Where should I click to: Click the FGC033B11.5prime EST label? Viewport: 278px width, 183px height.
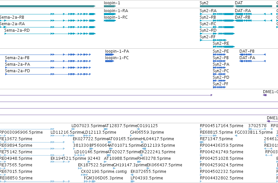[x=254, y=132]
